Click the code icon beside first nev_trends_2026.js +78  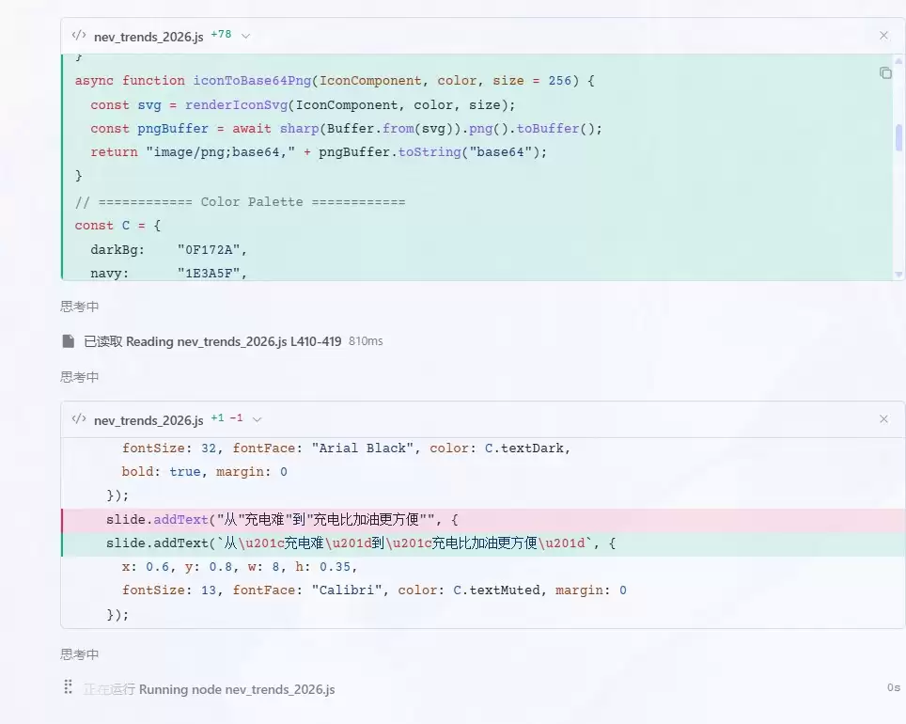[79, 36]
